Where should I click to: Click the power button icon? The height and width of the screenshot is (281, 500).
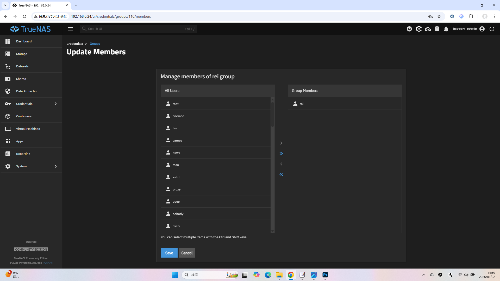492,29
